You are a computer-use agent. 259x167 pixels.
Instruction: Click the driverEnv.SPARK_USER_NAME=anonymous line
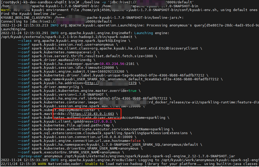point(80,149)
